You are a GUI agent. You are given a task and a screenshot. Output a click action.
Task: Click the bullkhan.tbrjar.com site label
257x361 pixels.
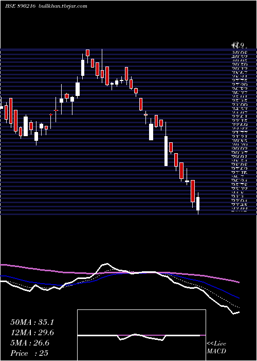click(62, 6)
